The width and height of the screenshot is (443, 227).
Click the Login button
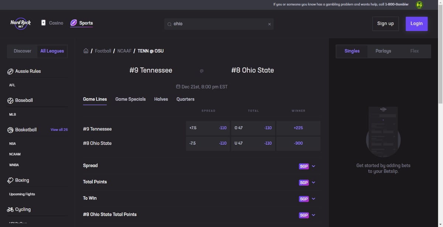(416, 24)
